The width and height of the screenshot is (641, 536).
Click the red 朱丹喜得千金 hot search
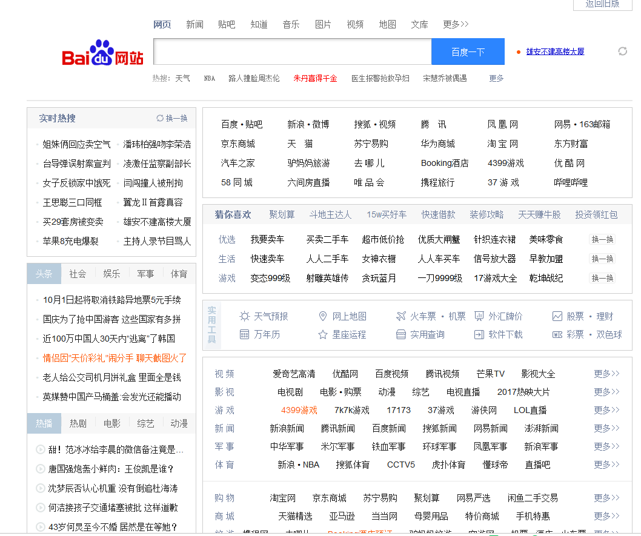coord(315,78)
